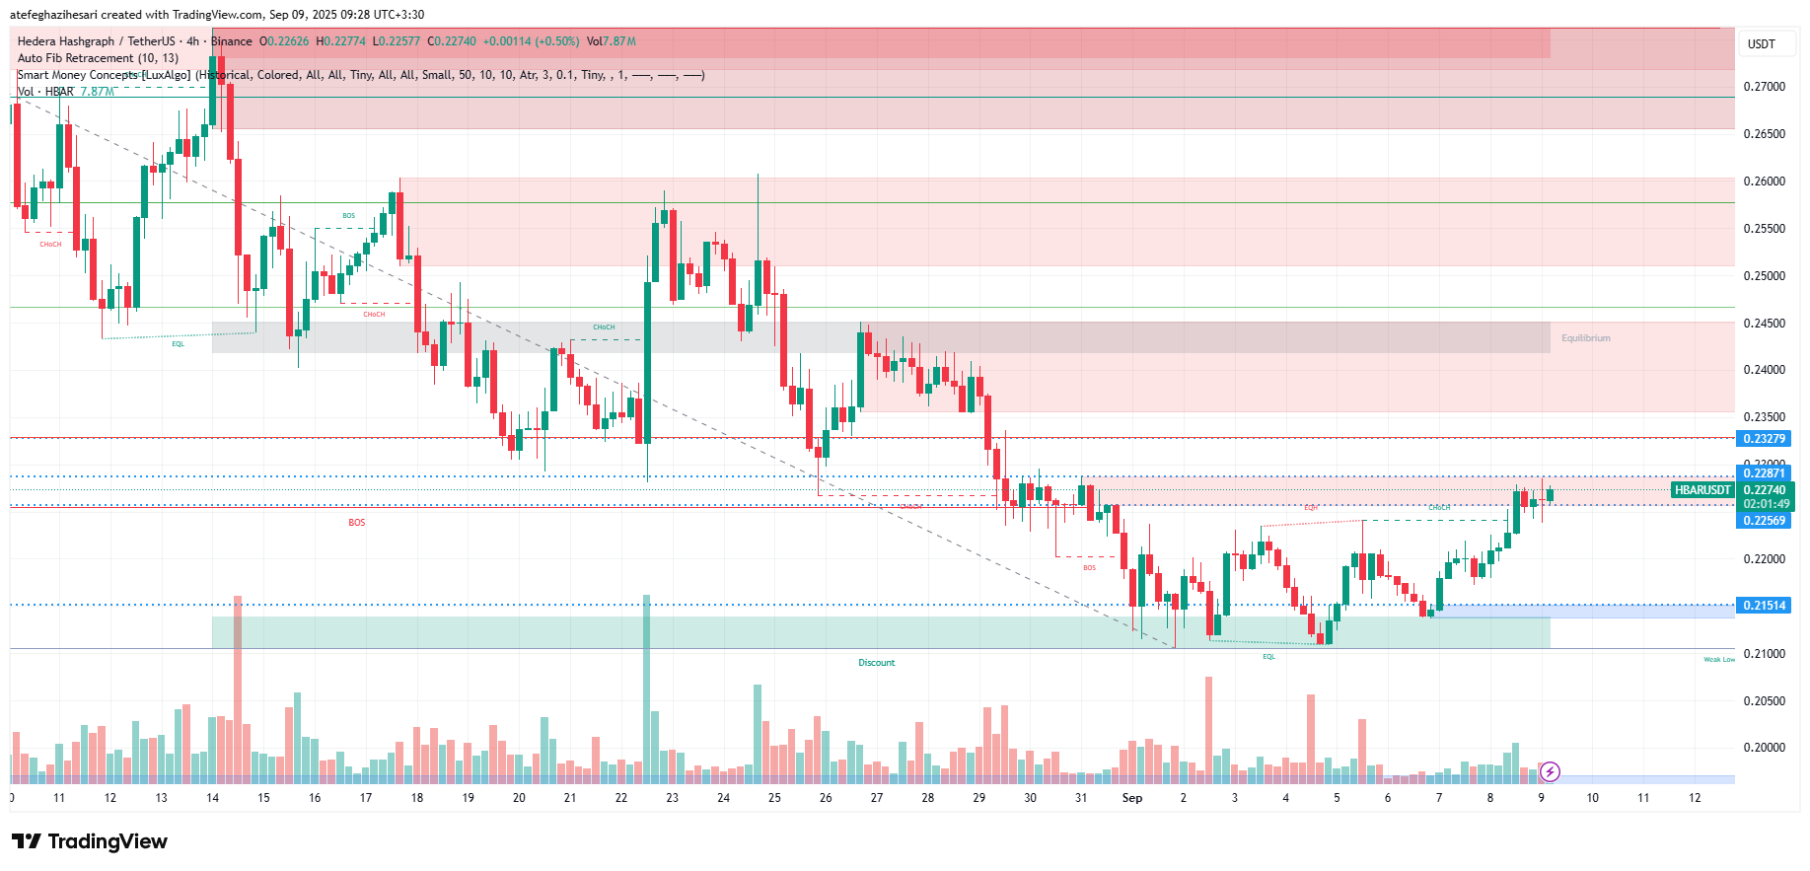Screen dimensions: 1810x871
Task: Click the blue 0.22871 price level label
Action: 1764,473
